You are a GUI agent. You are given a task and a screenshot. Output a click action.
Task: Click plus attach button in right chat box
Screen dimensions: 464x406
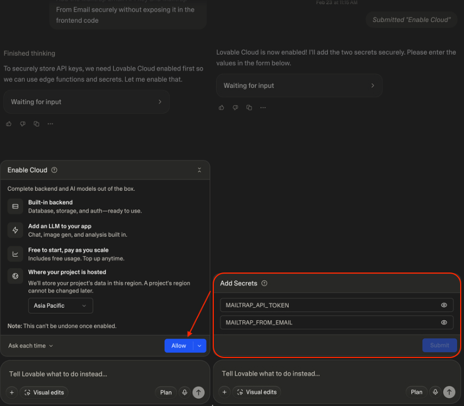225,392
